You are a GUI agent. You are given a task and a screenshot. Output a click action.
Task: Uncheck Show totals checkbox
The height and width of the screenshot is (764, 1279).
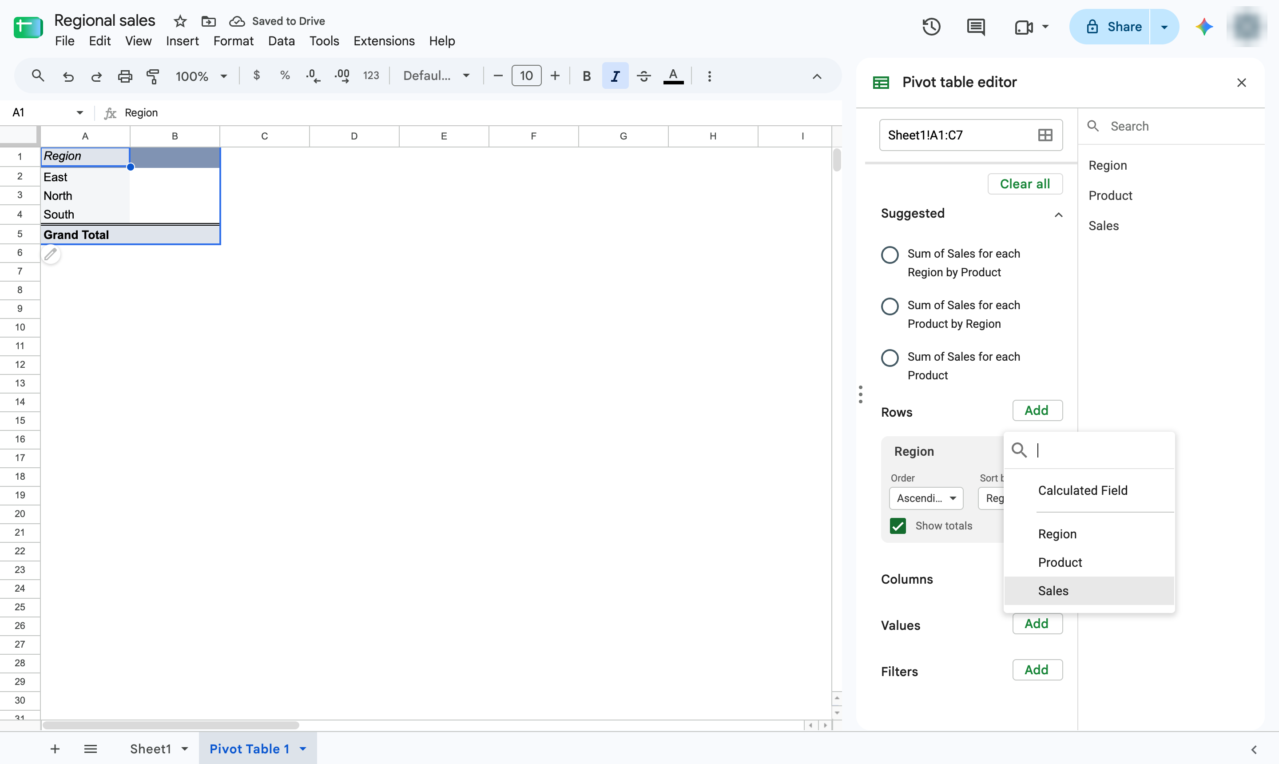898,525
